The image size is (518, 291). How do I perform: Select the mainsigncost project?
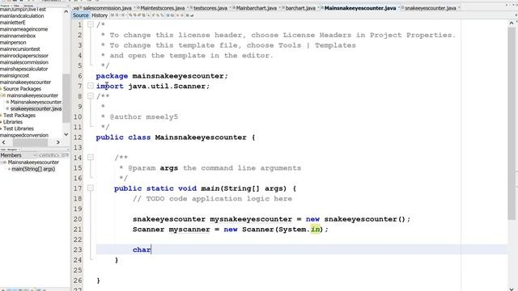click(15, 75)
